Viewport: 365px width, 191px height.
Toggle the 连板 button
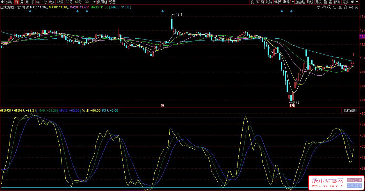coord(278,2)
